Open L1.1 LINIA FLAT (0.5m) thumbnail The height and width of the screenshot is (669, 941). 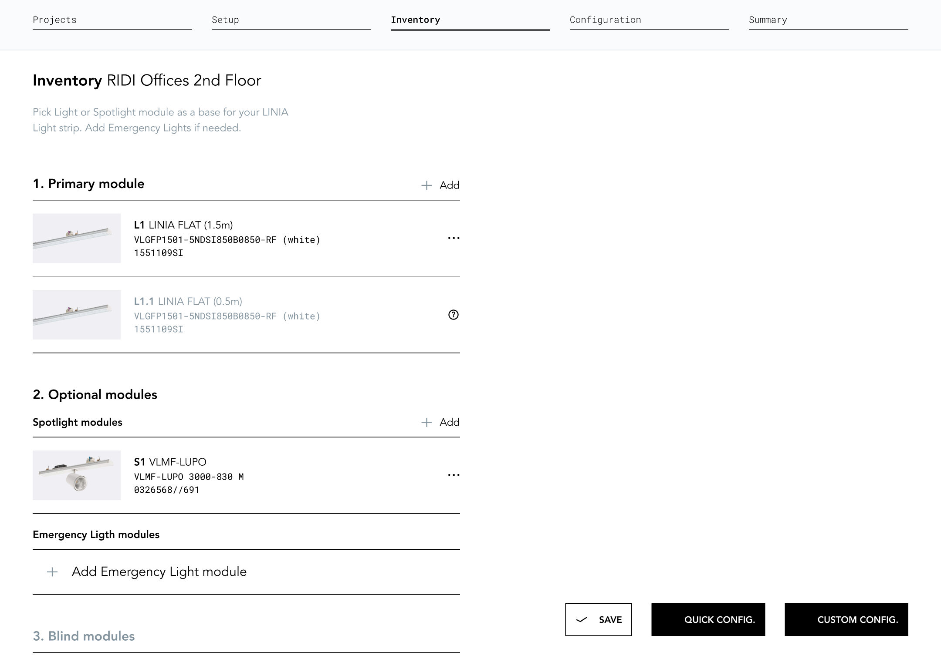pos(77,315)
